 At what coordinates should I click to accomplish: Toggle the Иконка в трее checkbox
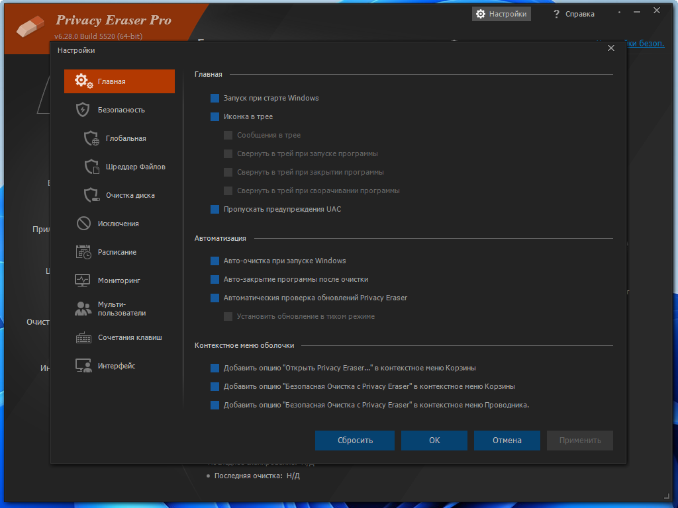point(215,116)
